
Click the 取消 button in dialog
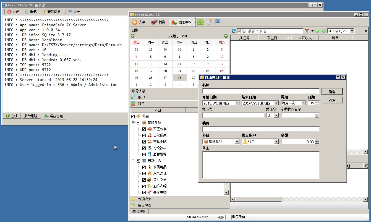tap(332, 100)
